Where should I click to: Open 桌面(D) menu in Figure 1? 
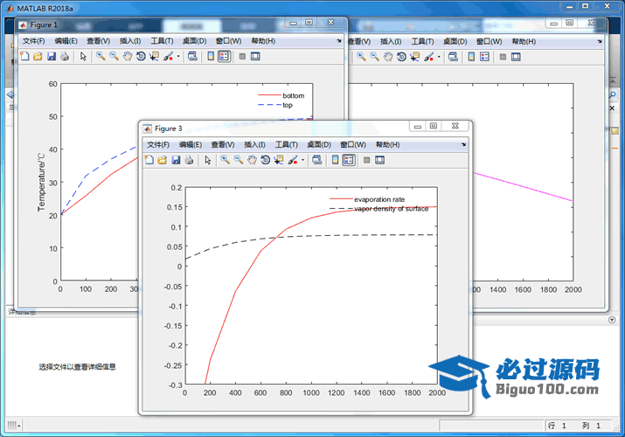[194, 41]
